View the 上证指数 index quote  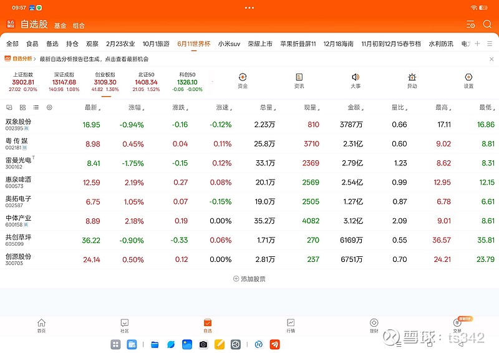pyautogui.click(x=23, y=82)
